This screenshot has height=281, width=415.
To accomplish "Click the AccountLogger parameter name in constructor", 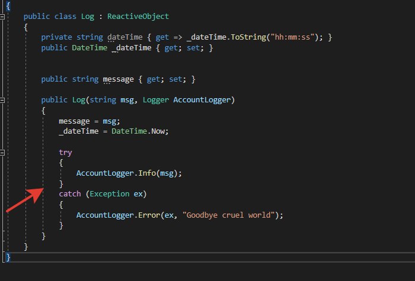I will tap(202, 100).
